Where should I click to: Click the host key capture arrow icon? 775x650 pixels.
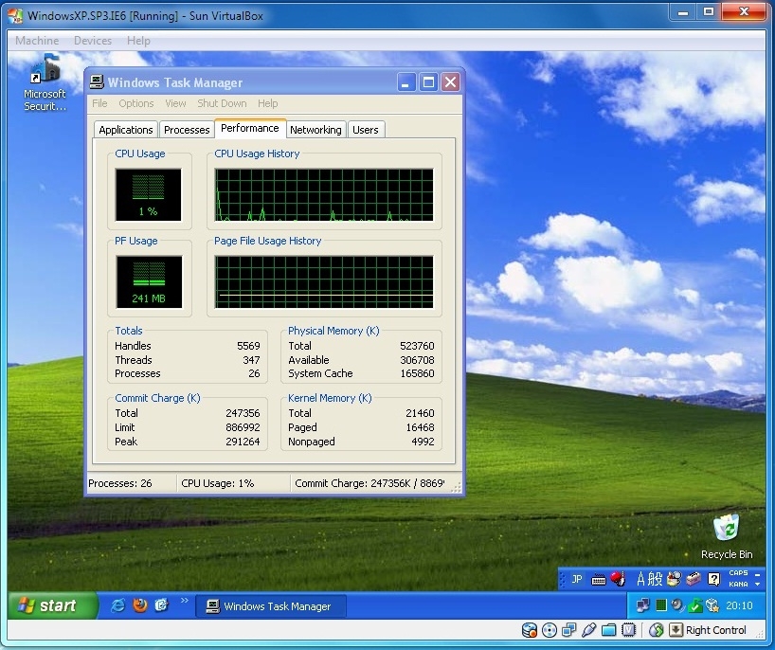click(676, 630)
